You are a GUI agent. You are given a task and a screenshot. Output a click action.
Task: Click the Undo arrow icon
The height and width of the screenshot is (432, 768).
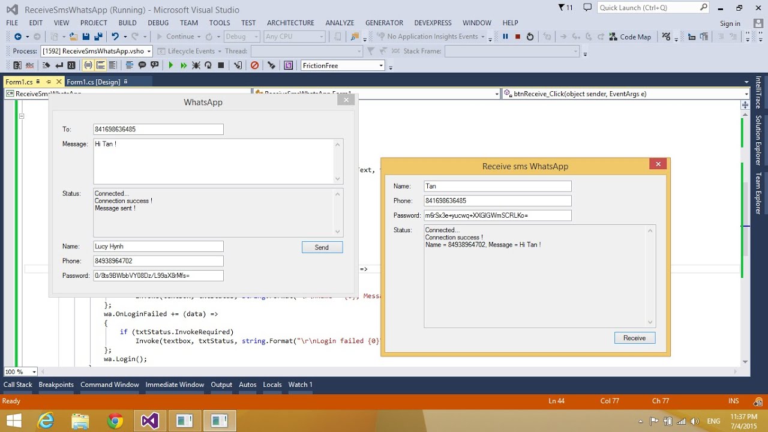click(115, 37)
